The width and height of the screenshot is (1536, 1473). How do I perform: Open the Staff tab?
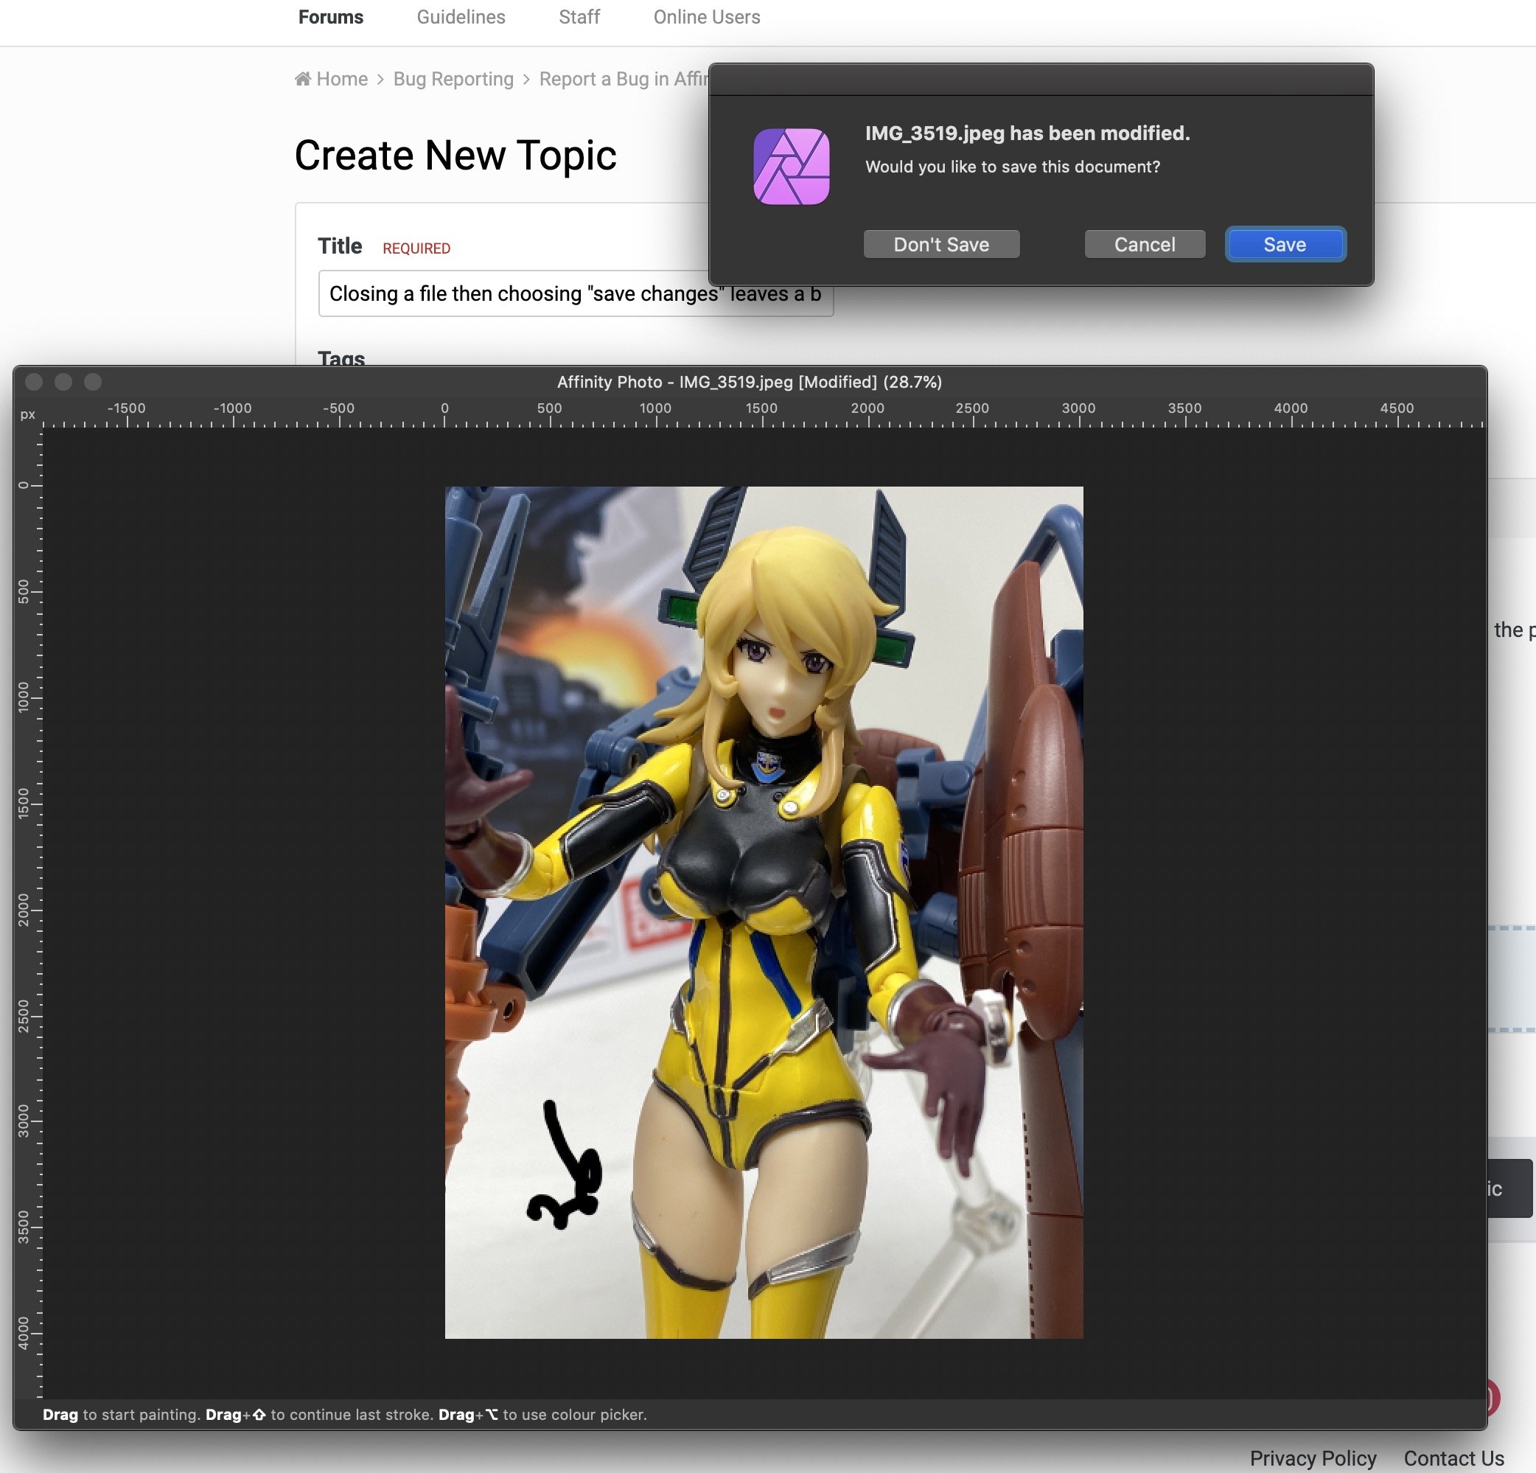click(579, 16)
